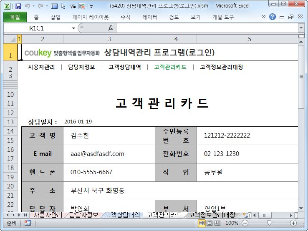Click the insert new worksheet icon
This screenshot has width=308, height=231.
(245, 215)
